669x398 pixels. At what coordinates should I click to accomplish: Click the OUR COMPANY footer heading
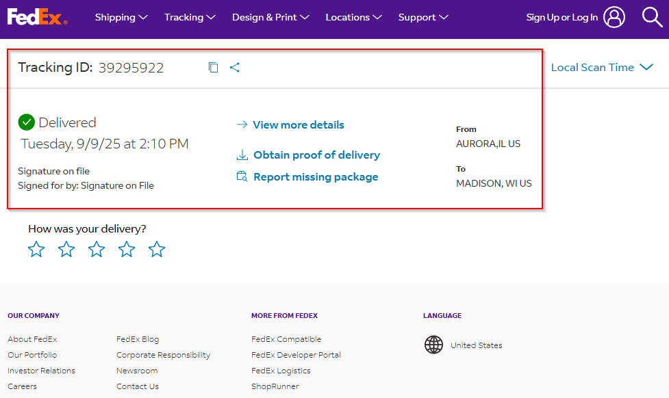click(34, 316)
